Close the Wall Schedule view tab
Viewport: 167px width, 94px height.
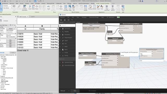tap(28, 17)
